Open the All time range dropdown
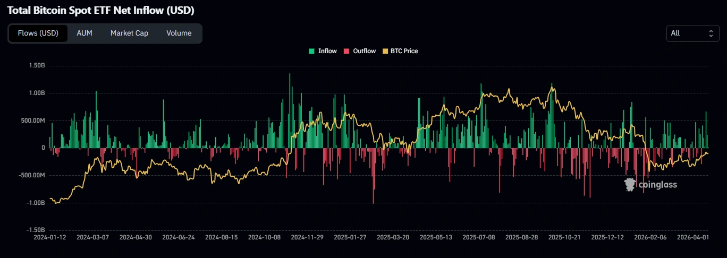The width and height of the screenshot is (727, 258). pos(692,33)
